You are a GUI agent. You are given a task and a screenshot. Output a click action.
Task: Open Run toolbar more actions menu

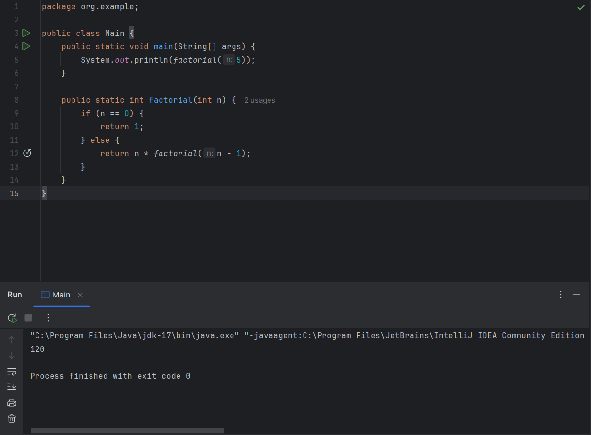click(x=48, y=318)
